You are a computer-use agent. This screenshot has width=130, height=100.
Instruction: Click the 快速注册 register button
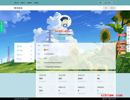[112, 8]
